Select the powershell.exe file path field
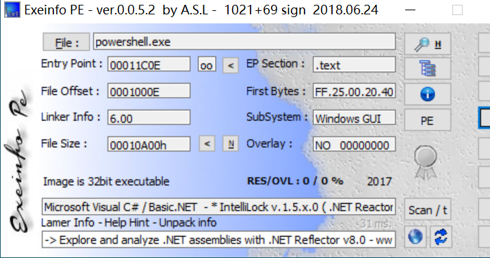 [244, 42]
